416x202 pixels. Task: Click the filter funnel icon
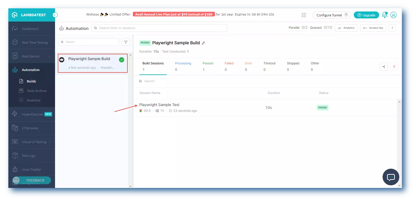tap(126, 42)
